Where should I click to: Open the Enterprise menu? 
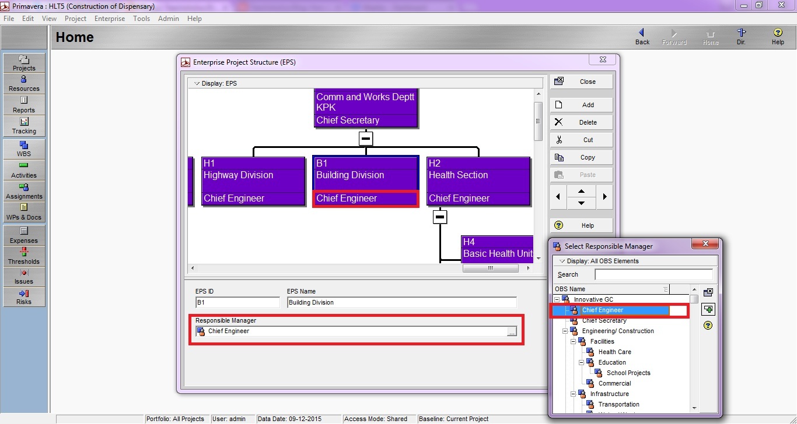(x=109, y=18)
